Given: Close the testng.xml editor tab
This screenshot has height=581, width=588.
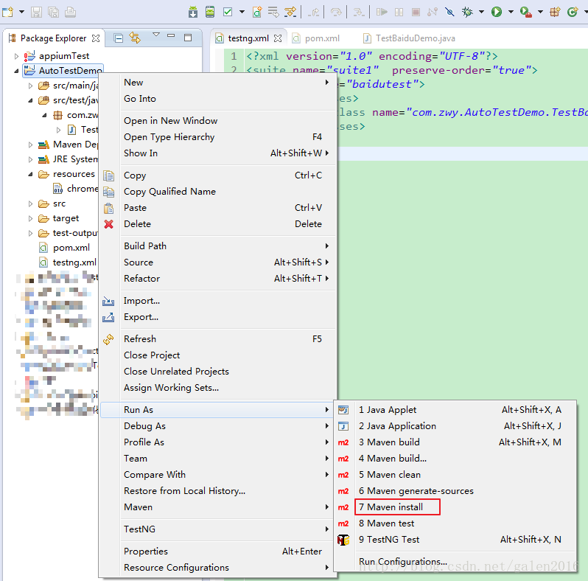Looking at the screenshot, I should coord(278,38).
